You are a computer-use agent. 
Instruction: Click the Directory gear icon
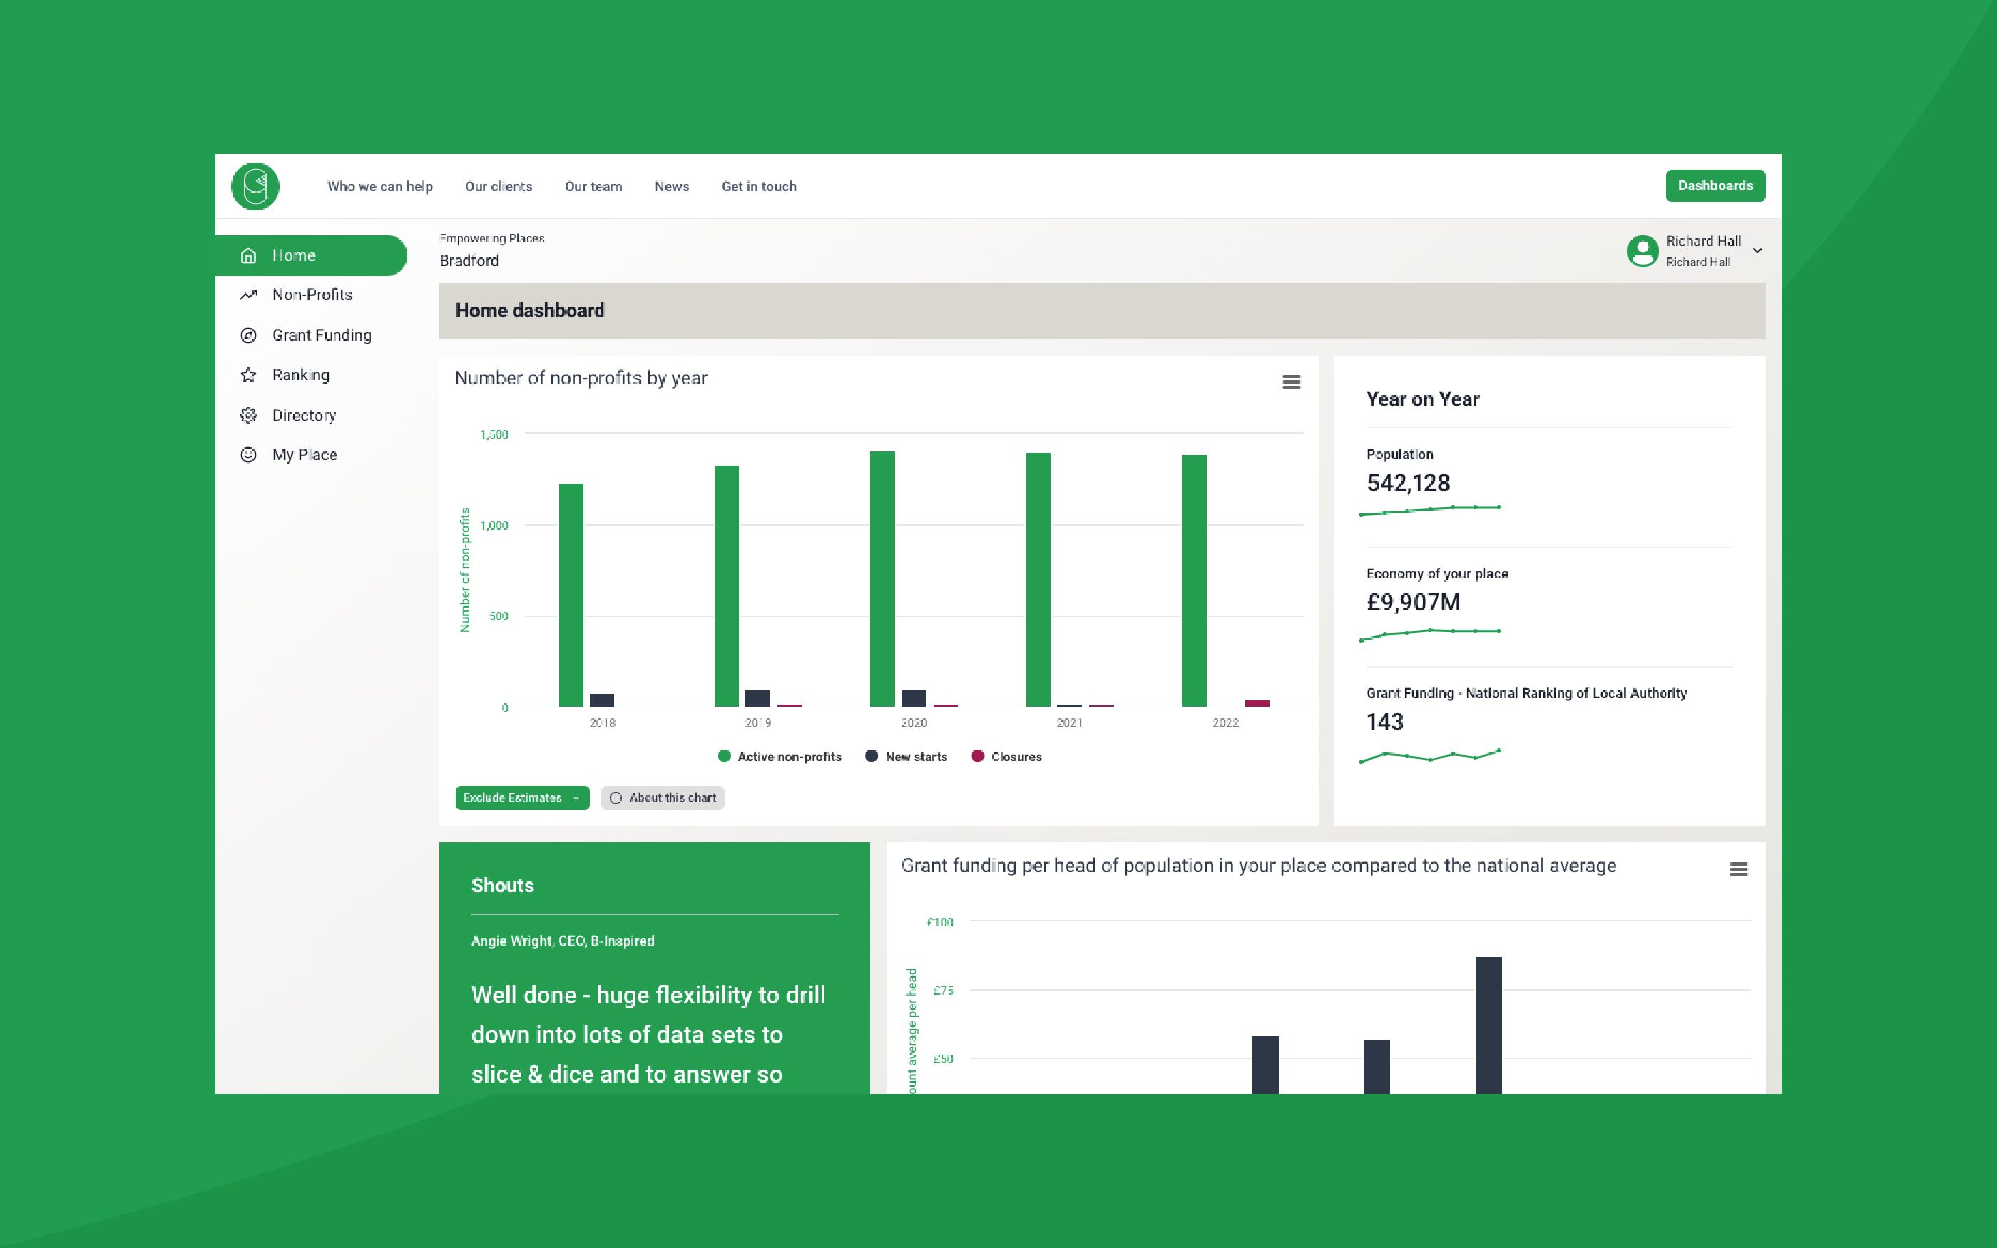coord(248,415)
